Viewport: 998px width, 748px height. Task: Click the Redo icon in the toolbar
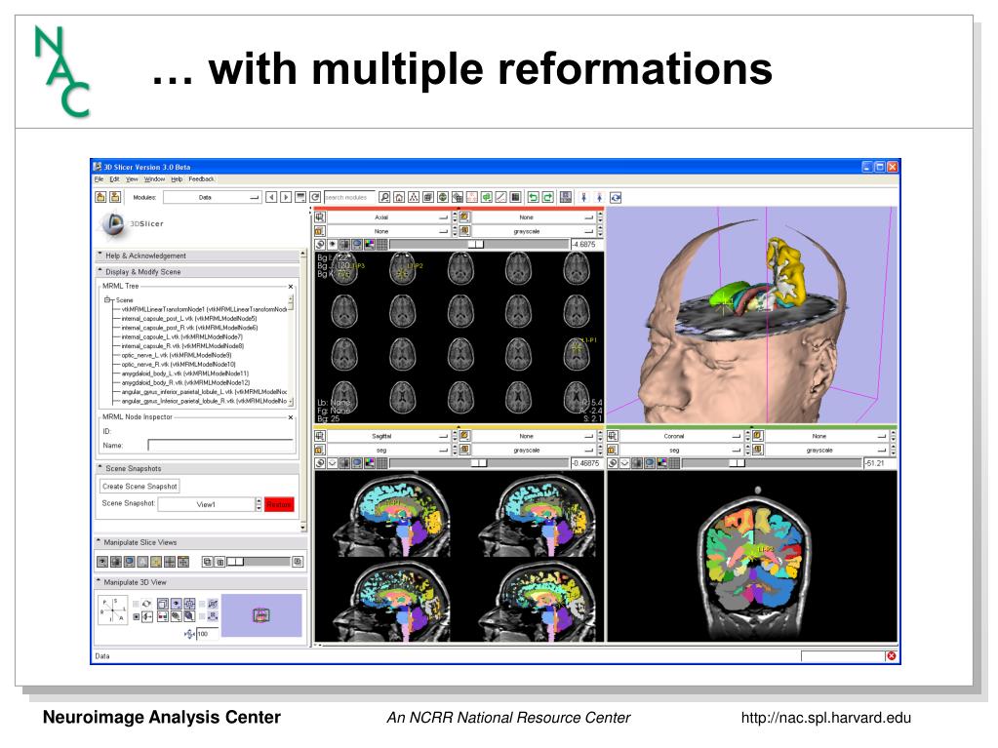coord(547,197)
